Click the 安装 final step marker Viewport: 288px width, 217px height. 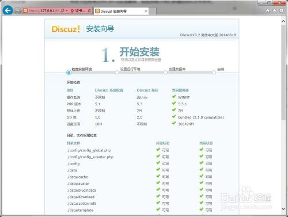(214, 73)
